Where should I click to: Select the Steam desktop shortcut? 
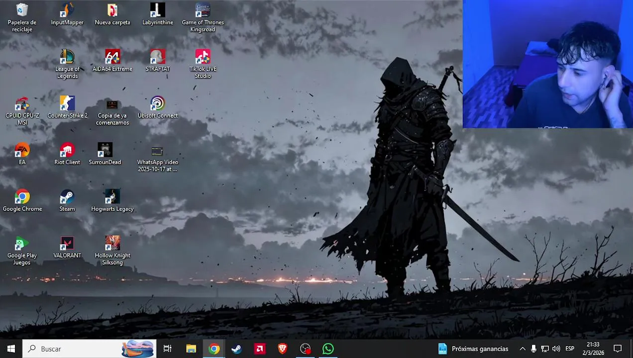coord(67,201)
